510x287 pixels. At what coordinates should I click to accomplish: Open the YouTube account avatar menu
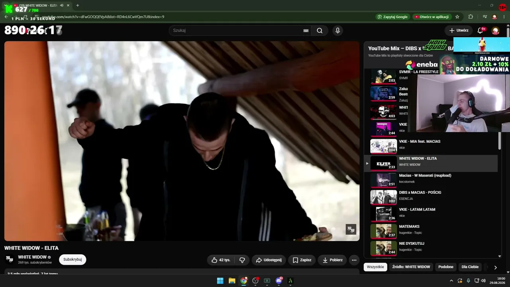pos(496,31)
